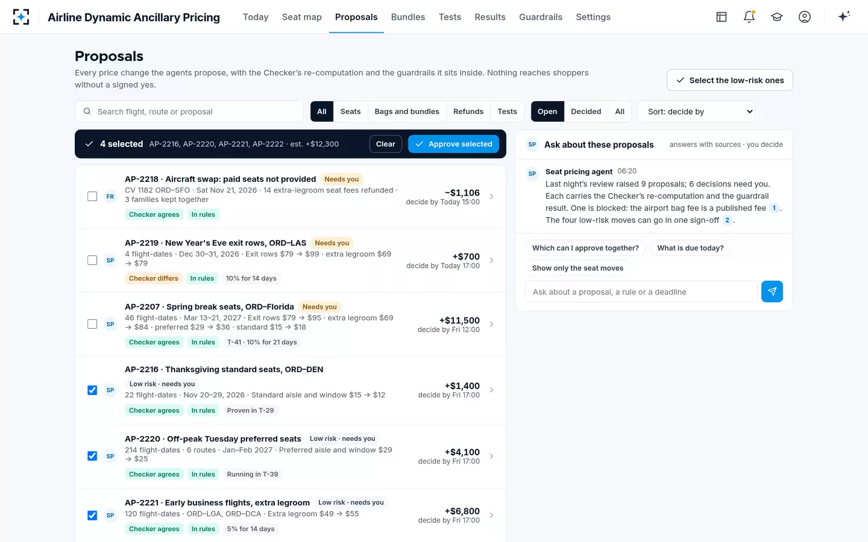Expand AP-2207 details chevron
The width and height of the screenshot is (868, 542).
click(491, 325)
